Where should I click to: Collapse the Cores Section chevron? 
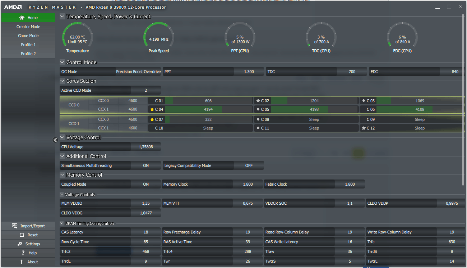pyautogui.click(x=62, y=81)
